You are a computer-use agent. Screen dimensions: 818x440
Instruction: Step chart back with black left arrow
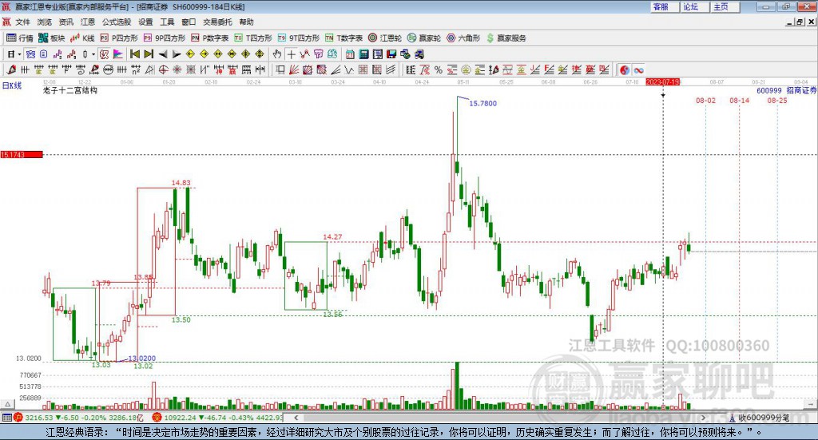(x=163, y=54)
